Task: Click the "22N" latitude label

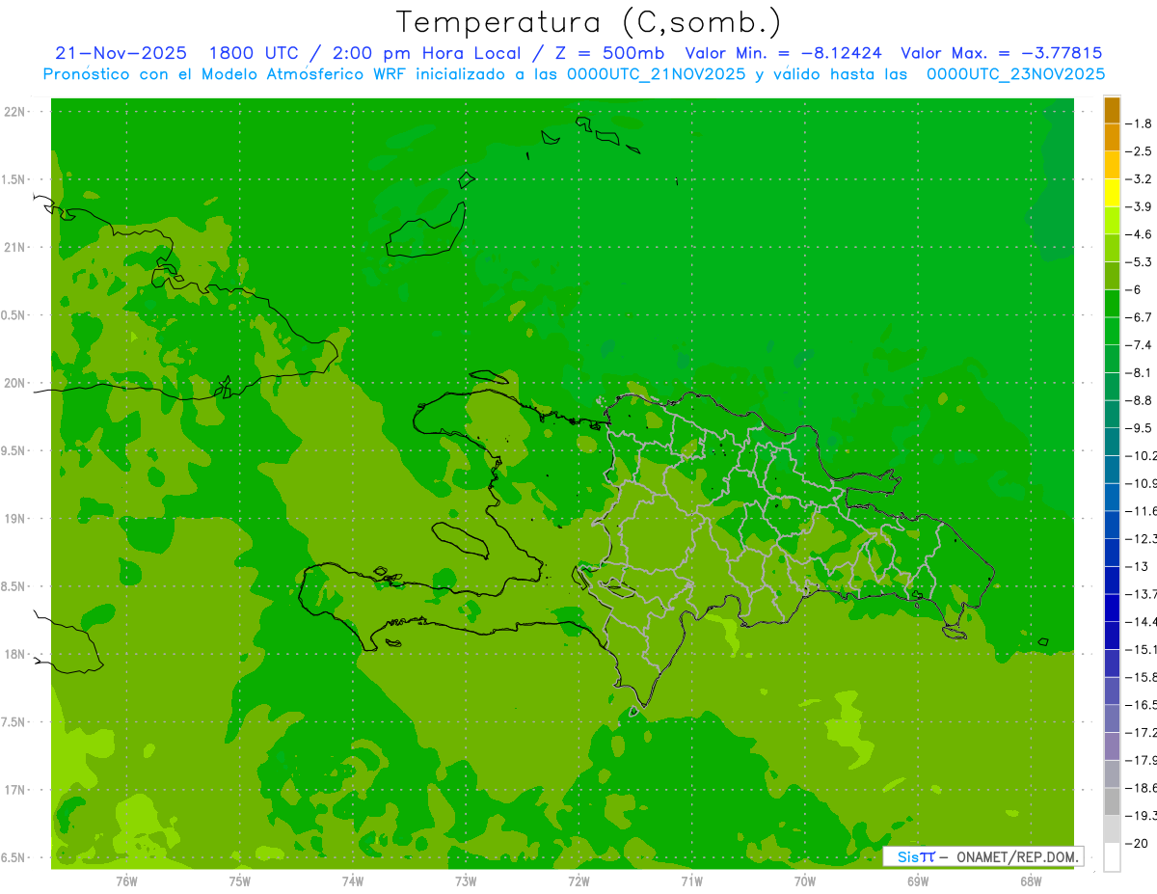Action: tap(14, 112)
